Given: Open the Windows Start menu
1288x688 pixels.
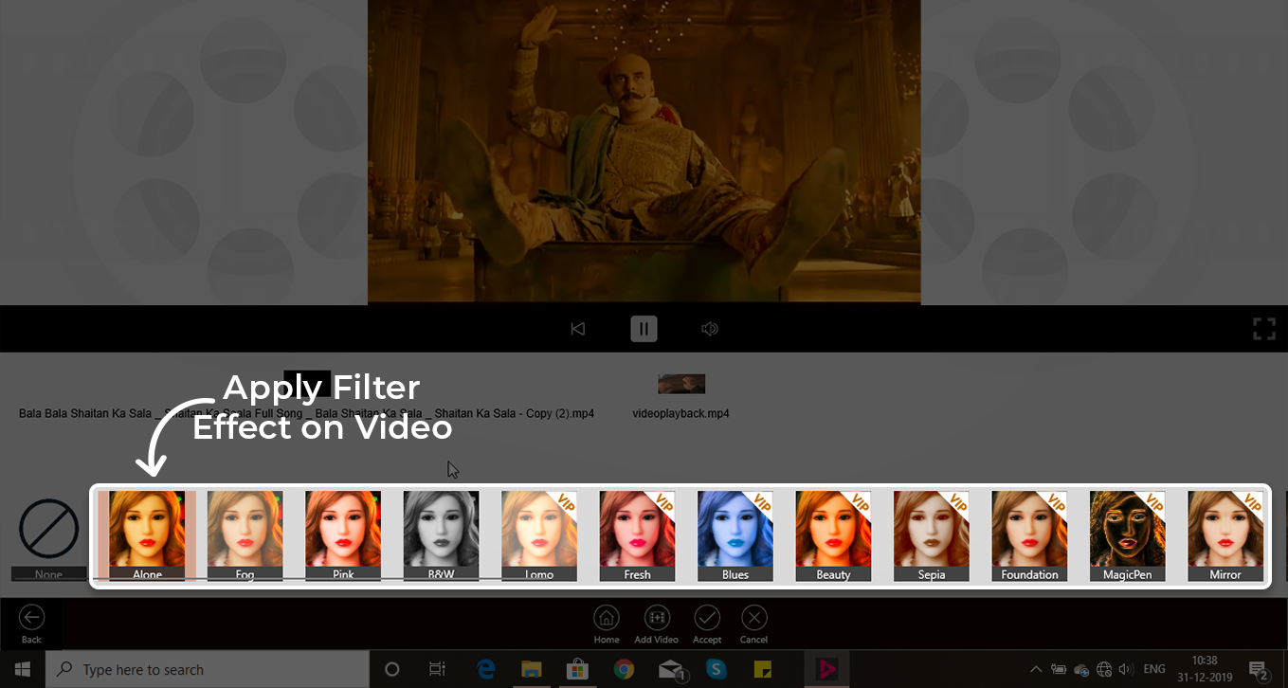Looking at the screenshot, I should [22, 669].
